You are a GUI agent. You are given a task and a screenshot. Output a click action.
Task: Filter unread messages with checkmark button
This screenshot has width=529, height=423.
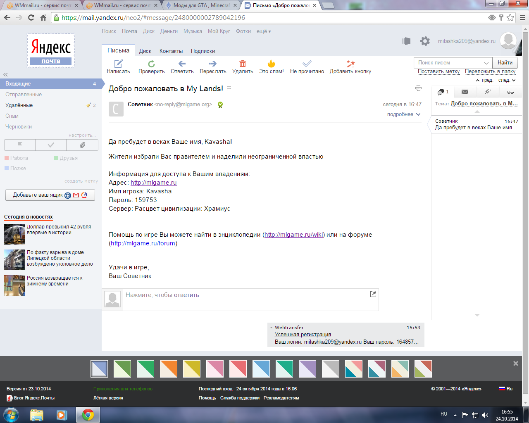51,145
